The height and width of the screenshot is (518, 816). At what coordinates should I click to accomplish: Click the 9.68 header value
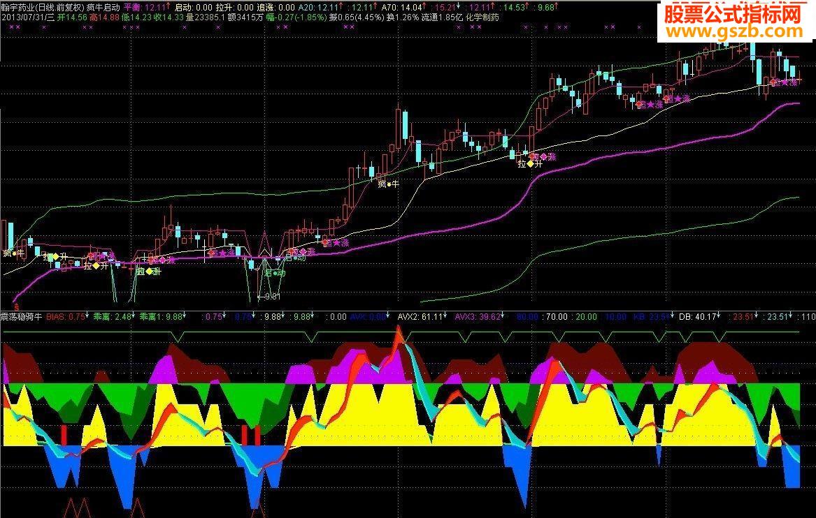pos(547,8)
